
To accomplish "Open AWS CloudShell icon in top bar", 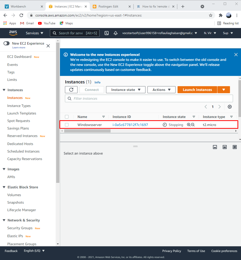I will 107,33.
